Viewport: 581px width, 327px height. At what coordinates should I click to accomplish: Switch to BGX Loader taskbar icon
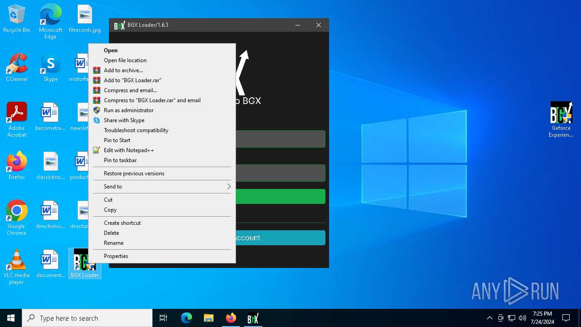pos(253,318)
